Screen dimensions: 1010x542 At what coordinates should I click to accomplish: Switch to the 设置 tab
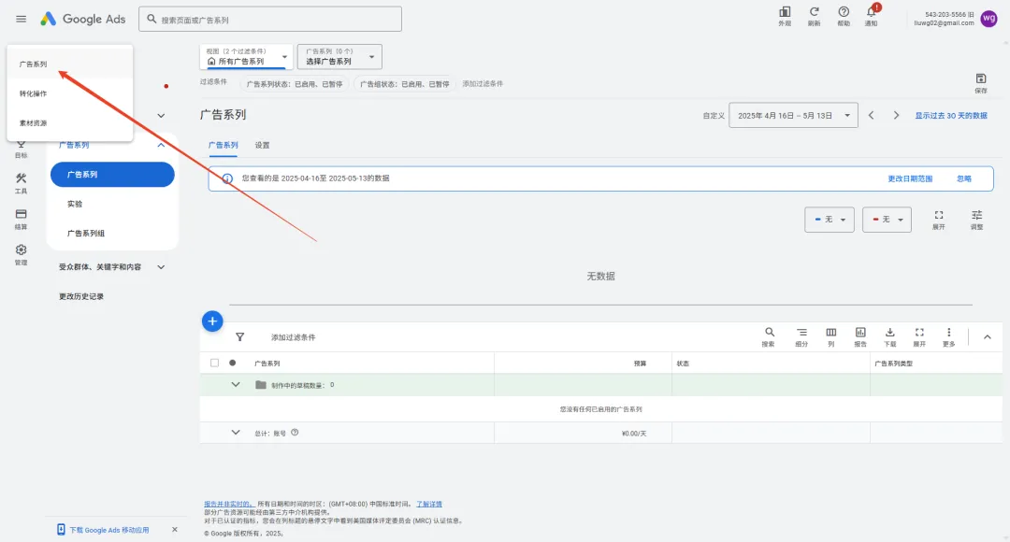pyautogui.click(x=263, y=146)
